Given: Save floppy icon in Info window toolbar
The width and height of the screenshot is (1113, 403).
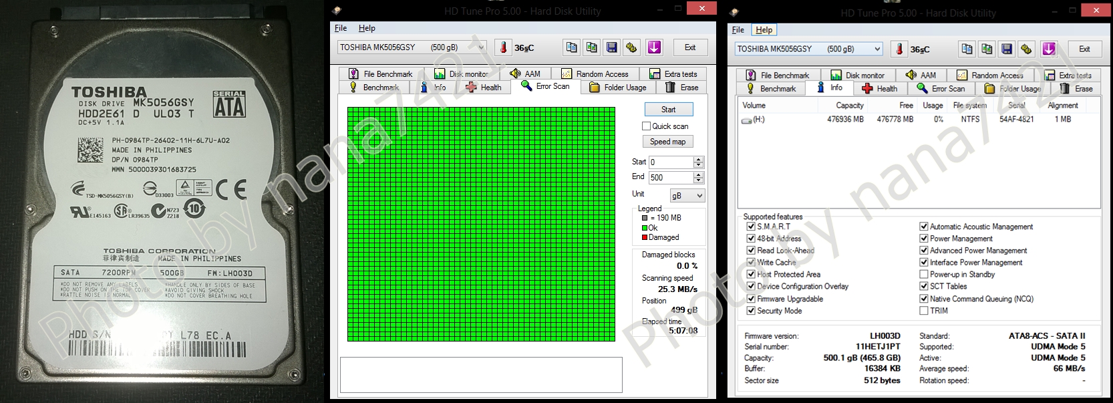Looking at the screenshot, I should tap(1007, 49).
